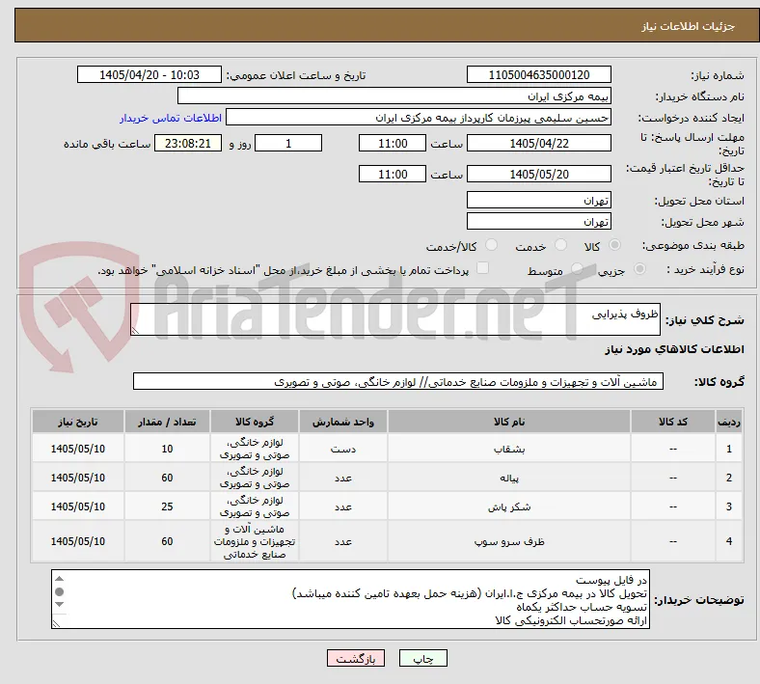Click the goods group field ماشین آلات و تجهیزات
The image size is (760, 684).
click(x=398, y=382)
